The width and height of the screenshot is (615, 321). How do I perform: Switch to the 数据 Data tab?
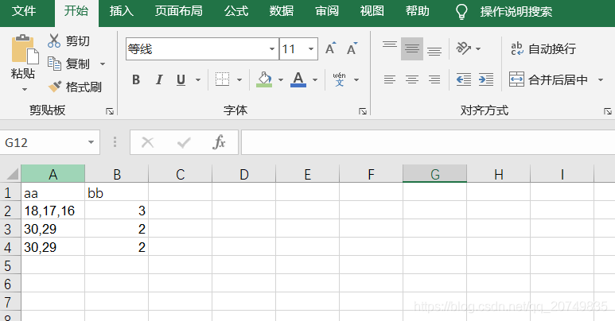[281, 11]
